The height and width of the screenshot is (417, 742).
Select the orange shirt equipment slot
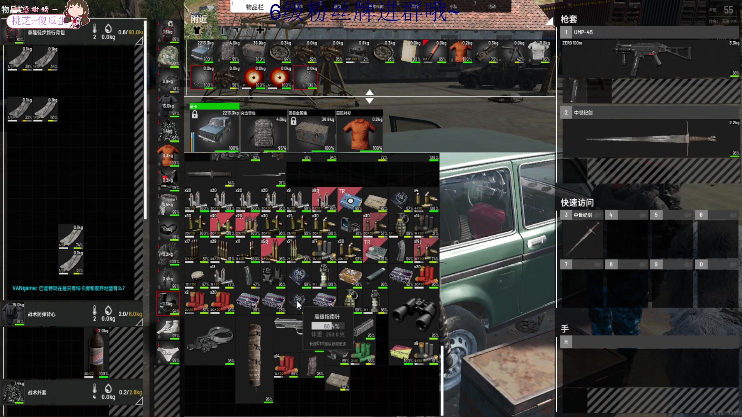tap(168, 155)
